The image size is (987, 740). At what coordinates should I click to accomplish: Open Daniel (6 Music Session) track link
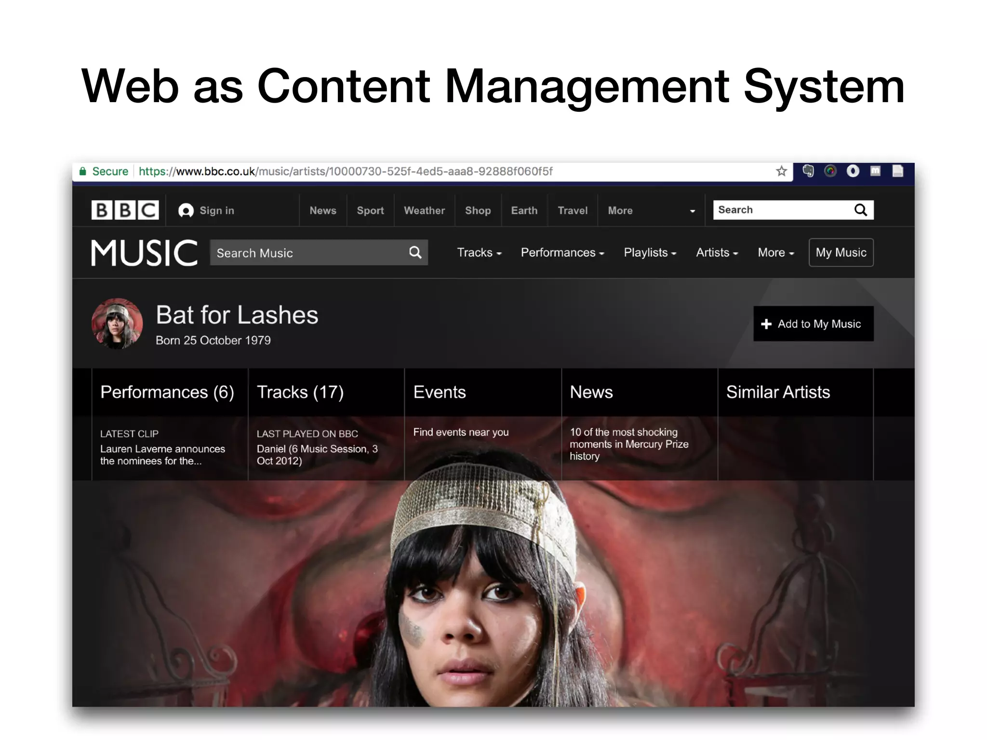[x=317, y=455]
